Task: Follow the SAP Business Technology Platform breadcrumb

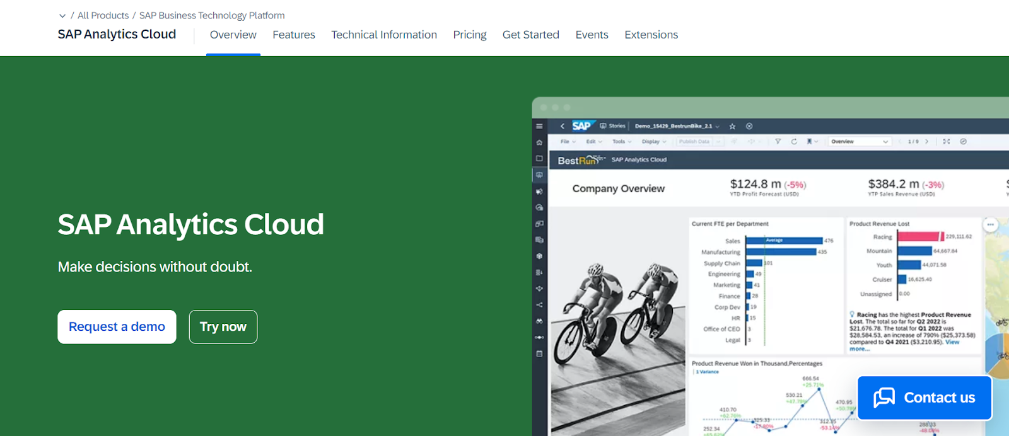Action: 212,16
